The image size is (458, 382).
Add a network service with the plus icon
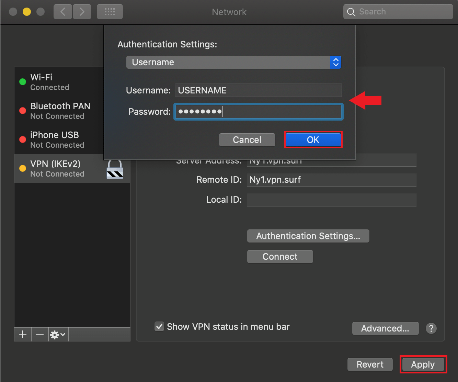[x=22, y=334]
